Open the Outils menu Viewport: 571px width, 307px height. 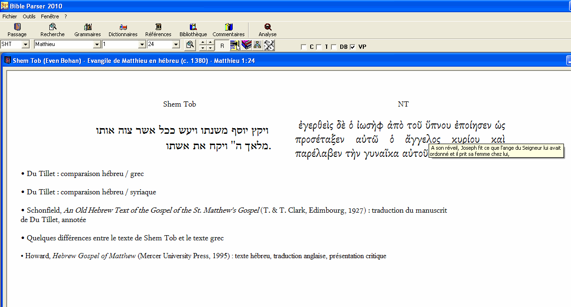29,16
